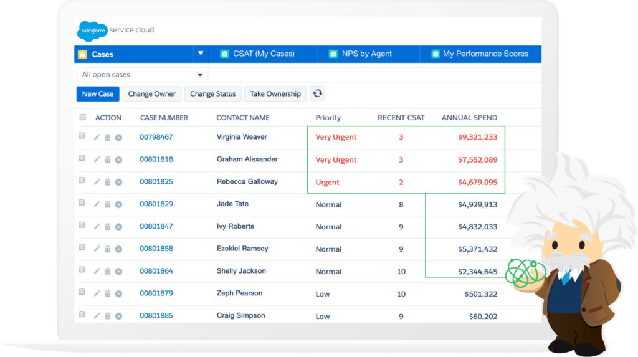Click plus icon in Ivy Roberts' row
The height and width of the screenshot is (357, 638).
coord(118,227)
